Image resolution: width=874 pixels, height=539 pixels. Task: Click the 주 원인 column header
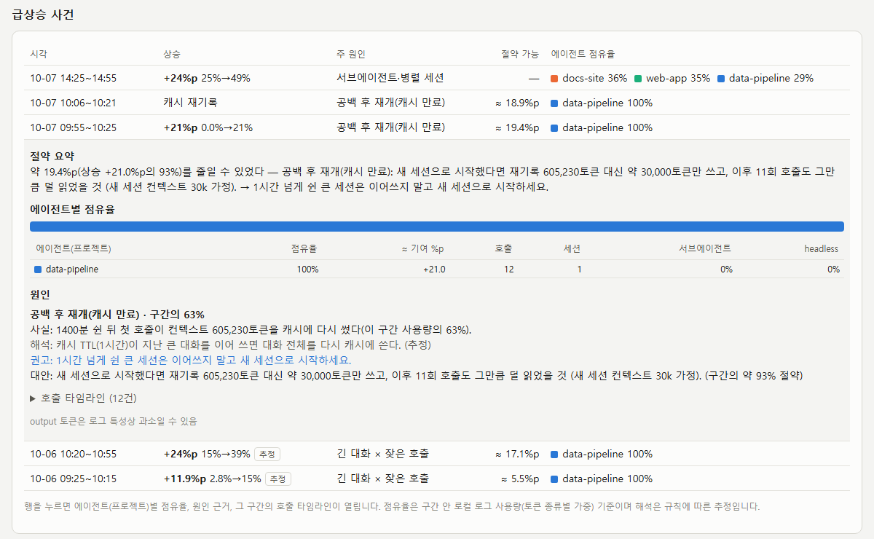point(350,55)
